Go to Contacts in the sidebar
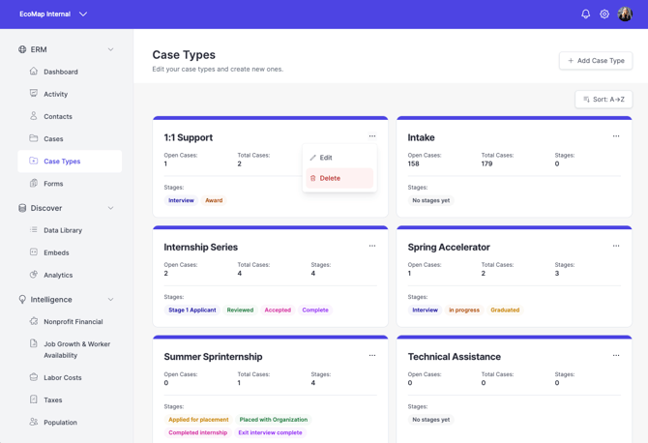 pos(58,116)
